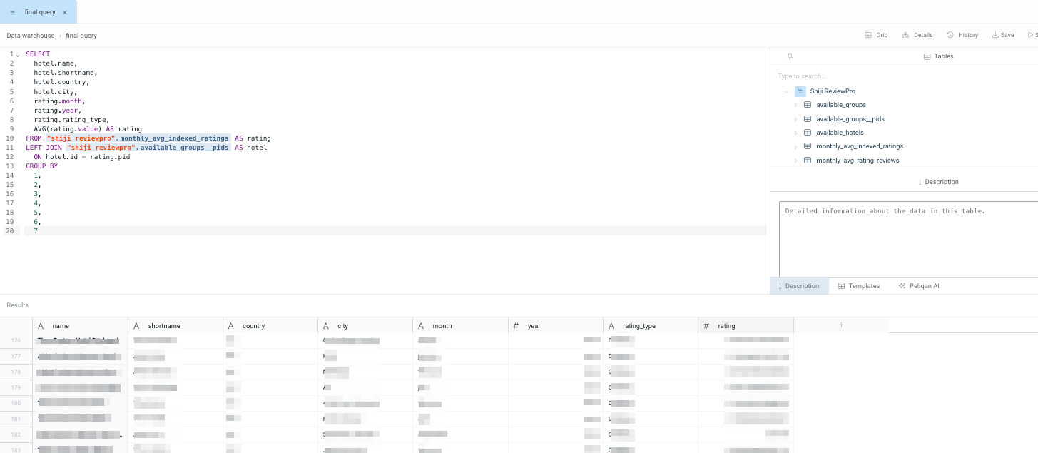Image resolution: width=1038 pixels, height=453 pixels.
Task: Expand the available_groups table
Action: pyautogui.click(x=795, y=105)
